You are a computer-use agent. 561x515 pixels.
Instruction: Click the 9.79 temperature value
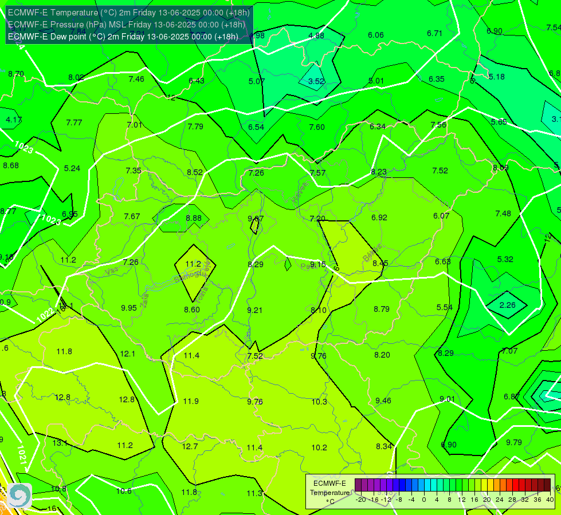point(514,442)
